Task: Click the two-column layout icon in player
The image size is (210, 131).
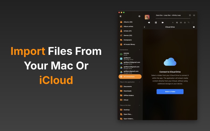Action: coord(181,23)
